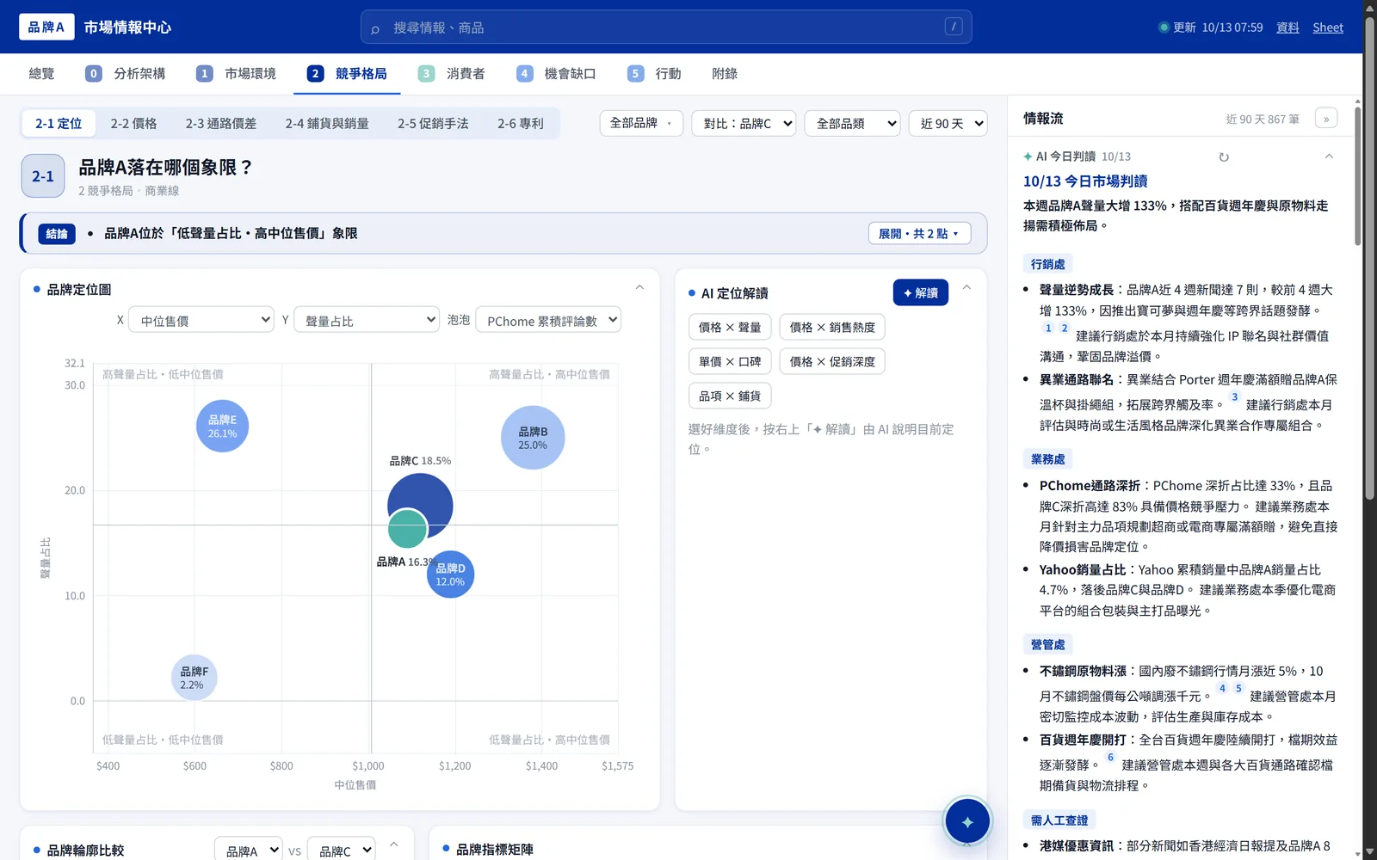
Task: Open the 2-3 通路價差 sub-tab
Action: coord(221,124)
